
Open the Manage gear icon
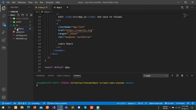point(4,97)
